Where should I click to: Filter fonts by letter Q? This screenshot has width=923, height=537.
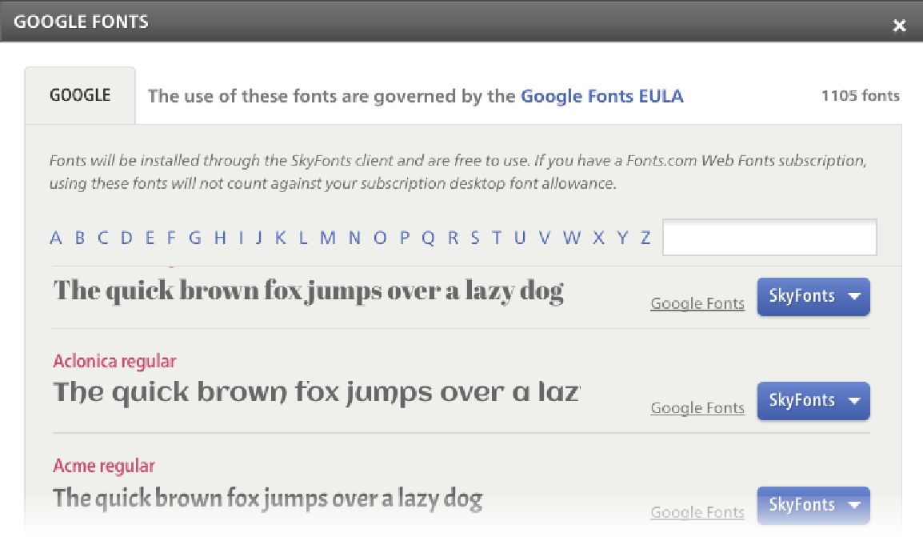[x=429, y=238]
